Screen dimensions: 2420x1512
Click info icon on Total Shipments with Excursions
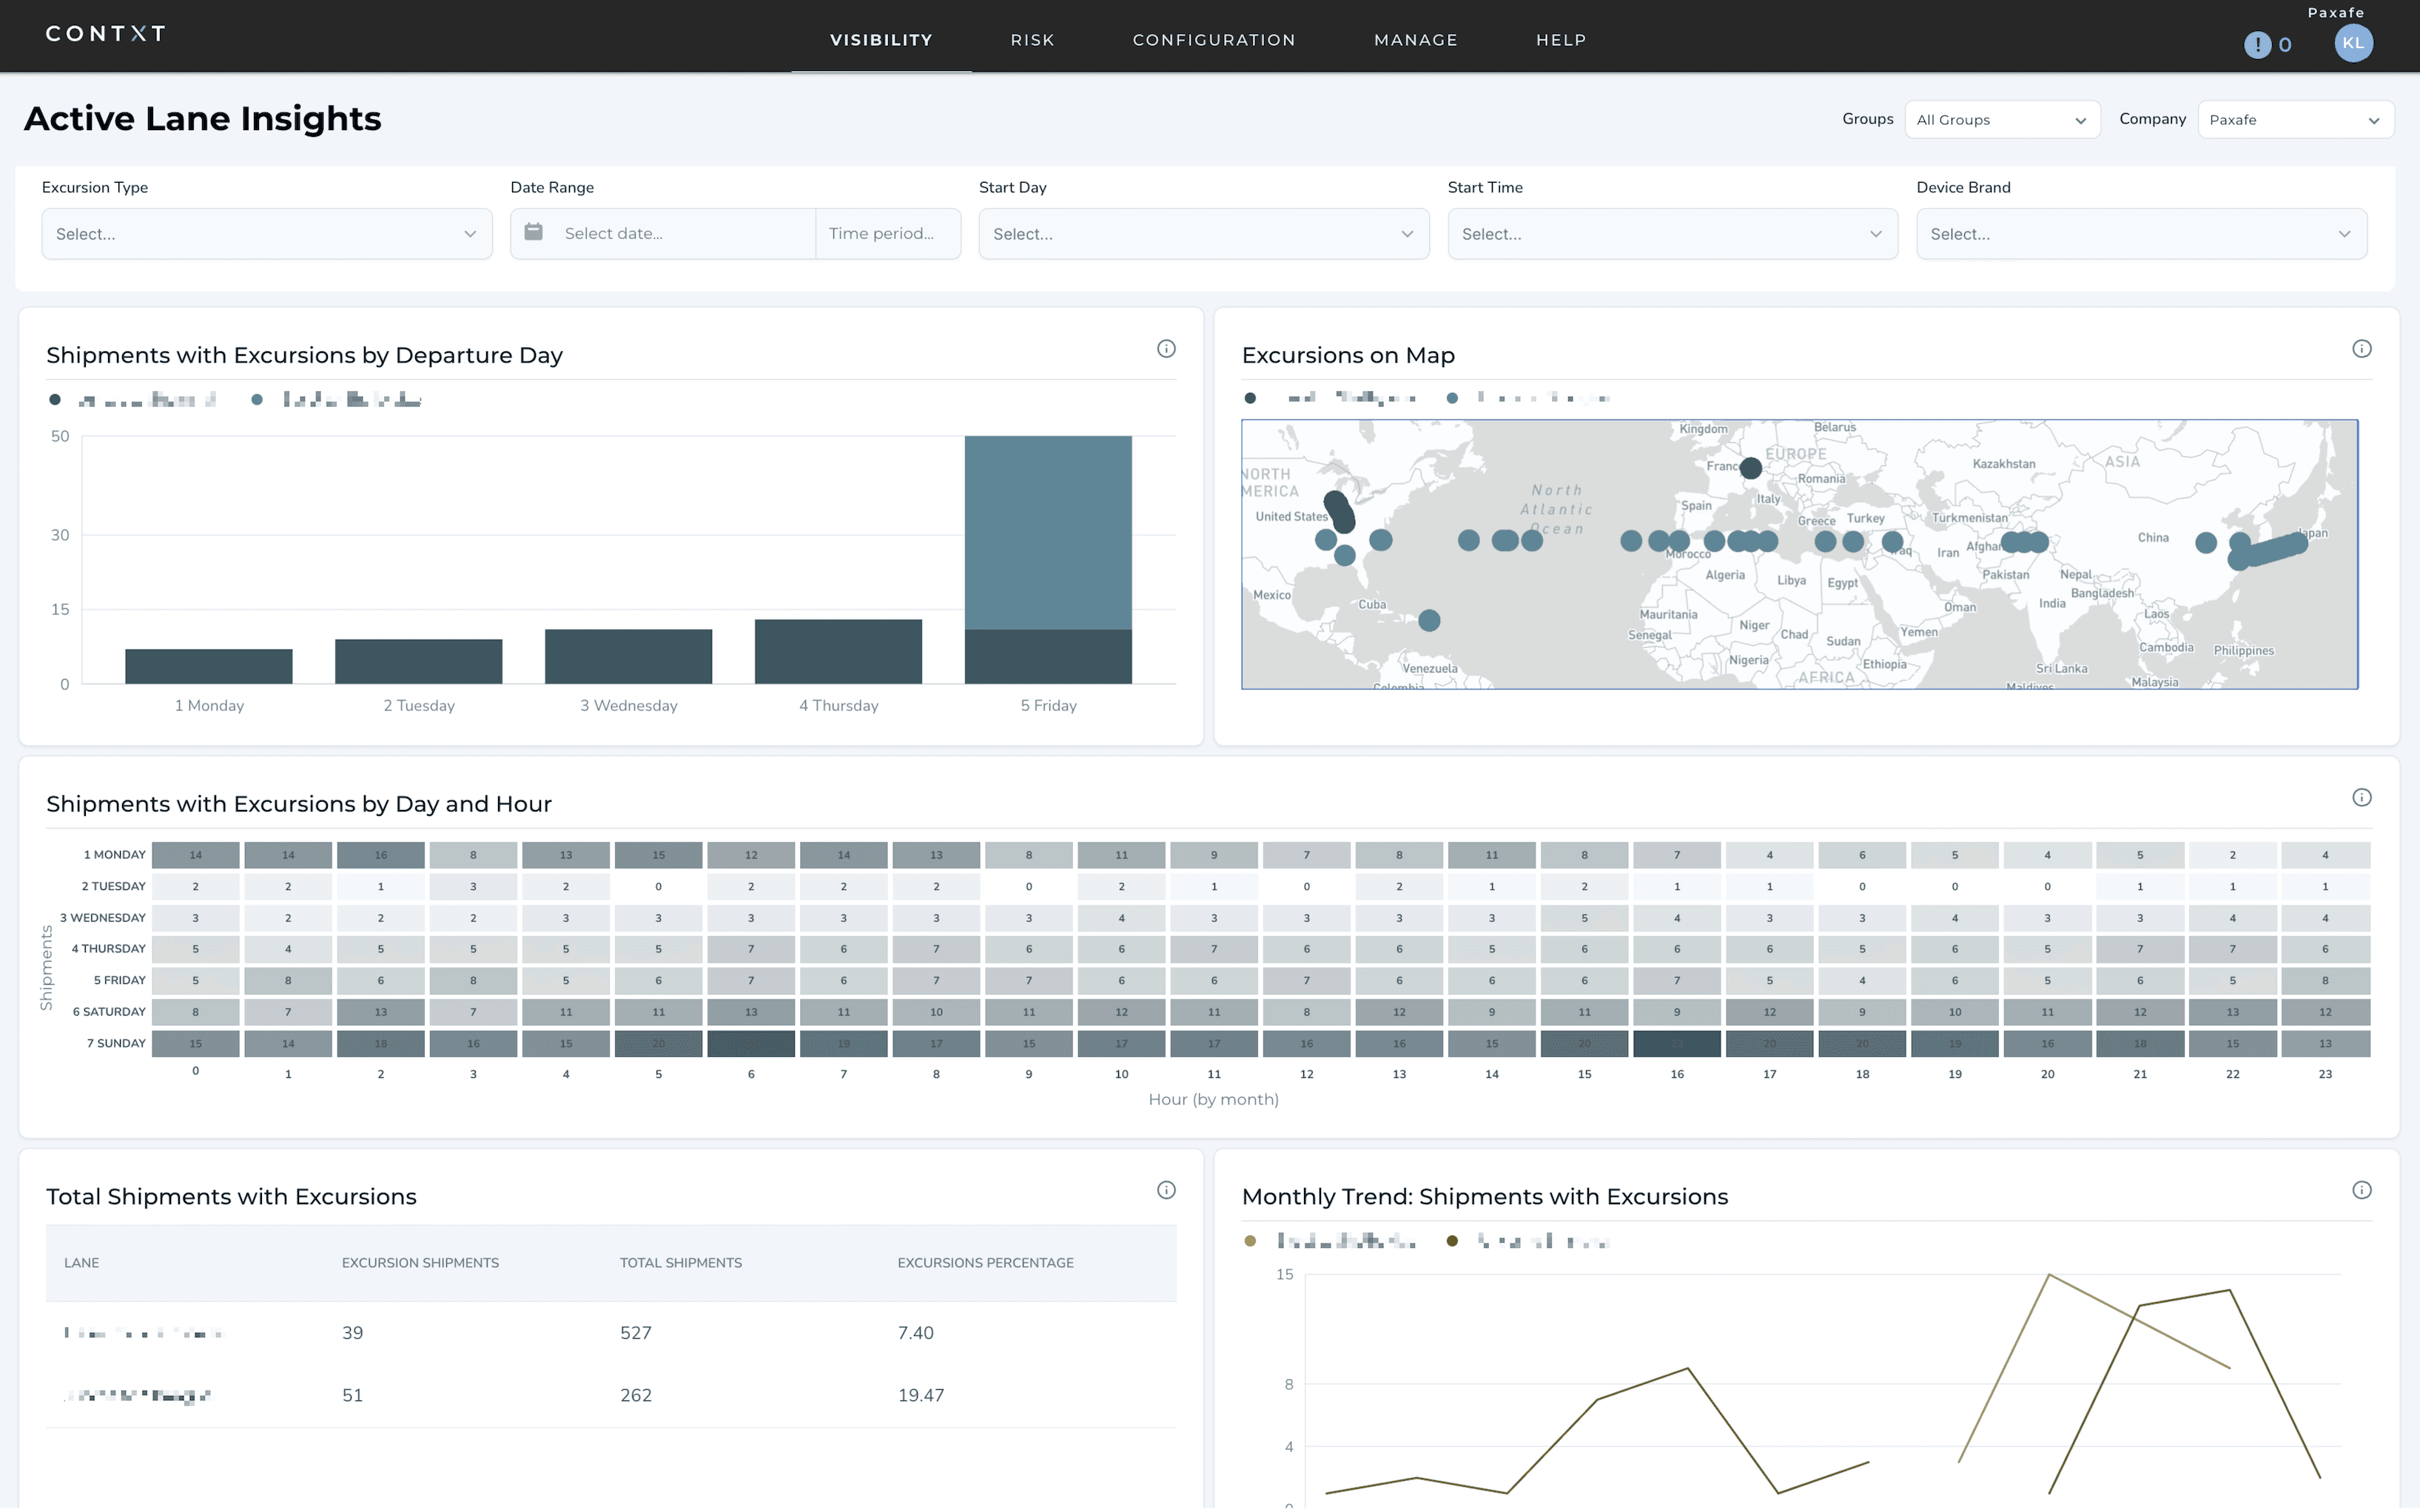click(1166, 1190)
